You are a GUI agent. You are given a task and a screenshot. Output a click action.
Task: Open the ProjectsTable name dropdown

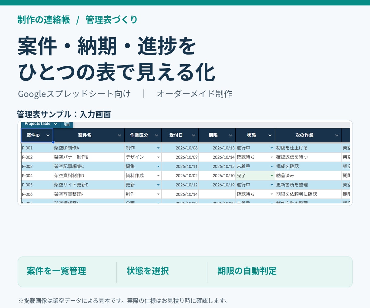[x=55, y=124]
